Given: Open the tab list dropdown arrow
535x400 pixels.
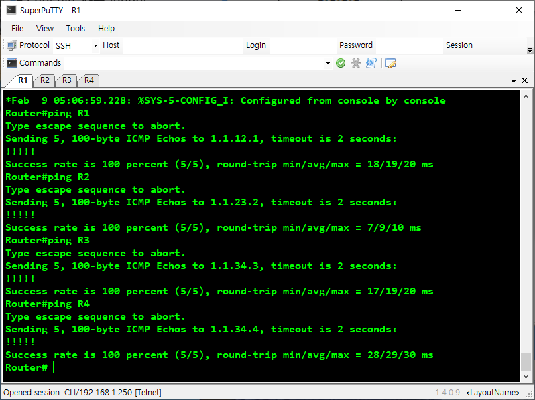Looking at the screenshot, I should point(513,81).
